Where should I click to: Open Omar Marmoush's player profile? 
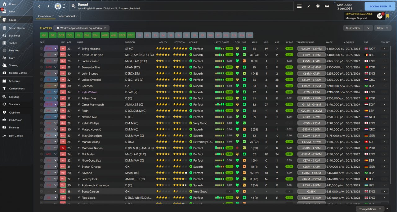tap(93, 104)
